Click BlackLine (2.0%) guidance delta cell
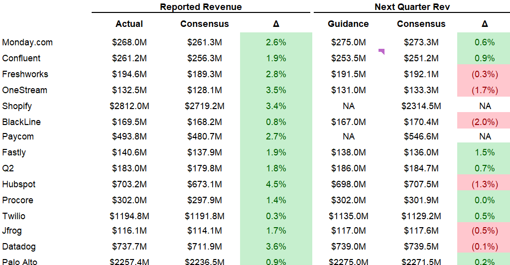The height and width of the screenshot is (265, 510). click(x=484, y=121)
